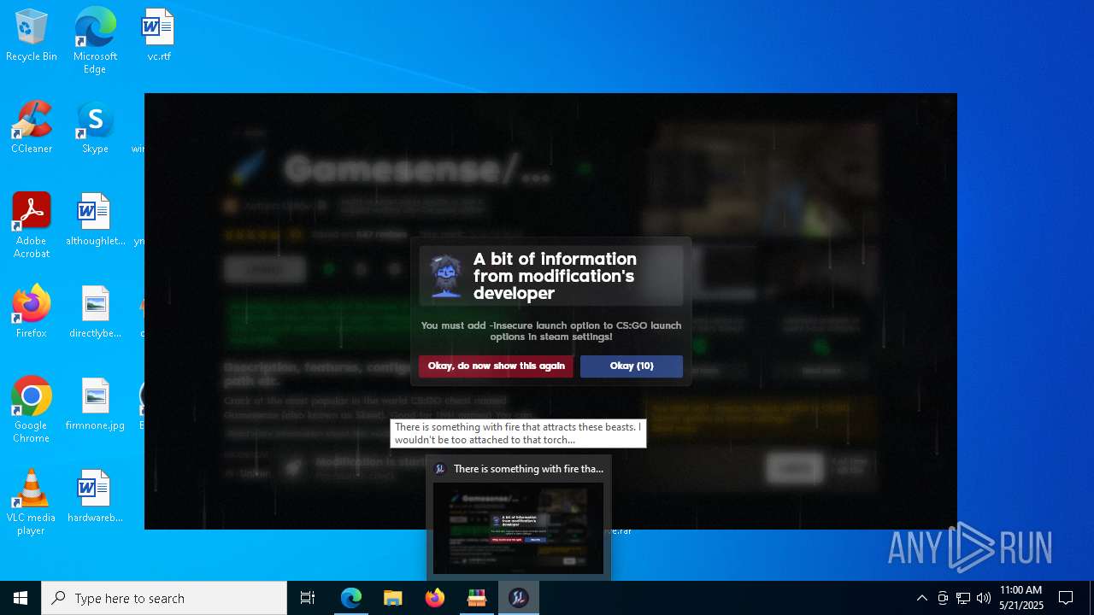Open WinRAR app in the taskbar
1094x615 pixels.
(x=476, y=598)
